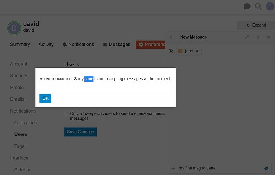Enable only allow specific users checkbox

pos(66,113)
